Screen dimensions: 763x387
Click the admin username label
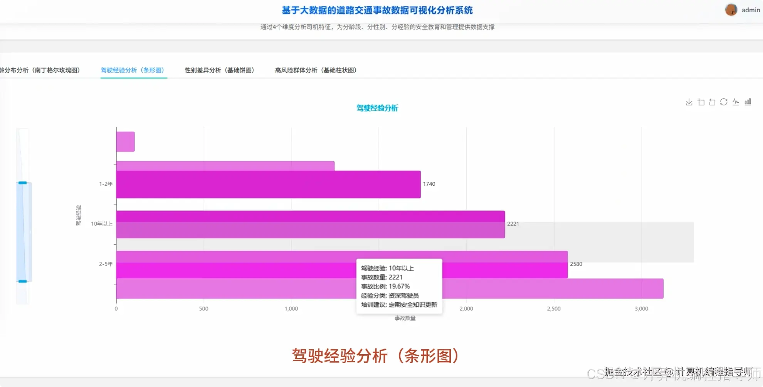[x=751, y=10]
